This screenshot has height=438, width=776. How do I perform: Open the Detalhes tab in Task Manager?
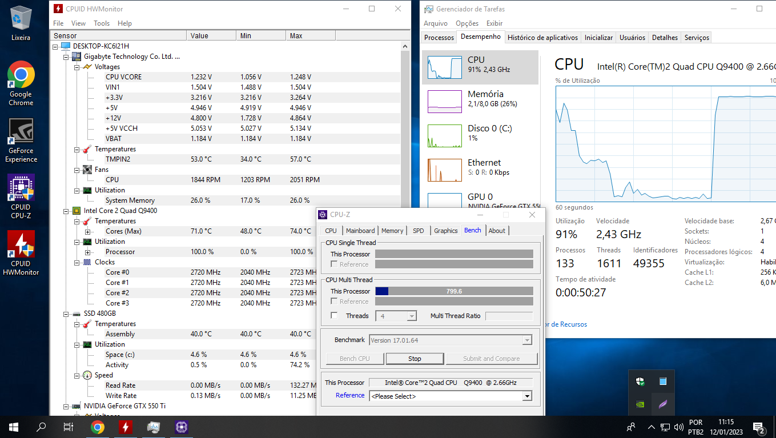[x=665, y=38]
